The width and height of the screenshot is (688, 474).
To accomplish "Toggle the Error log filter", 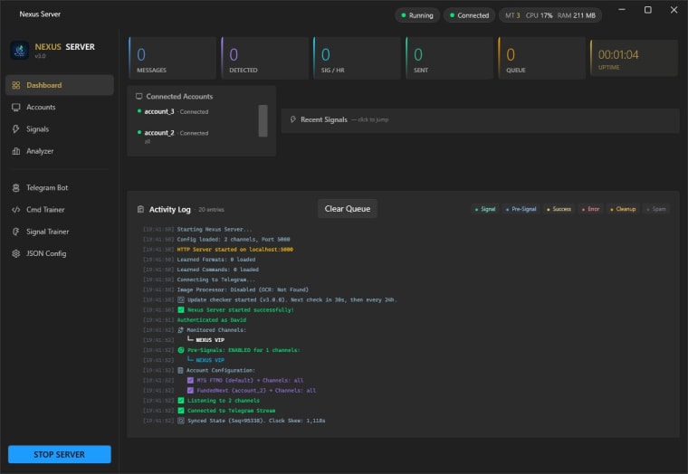I will [590, 209].
